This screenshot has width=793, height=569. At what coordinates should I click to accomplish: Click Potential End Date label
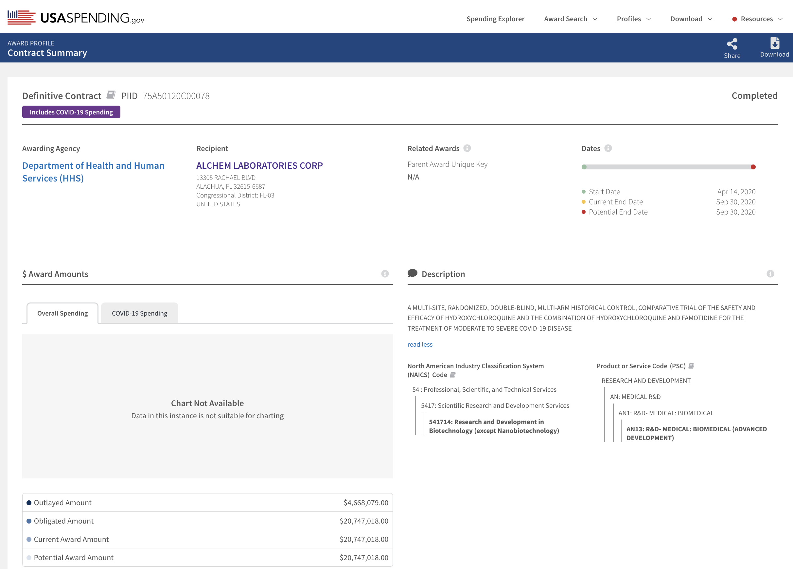[618, 212]
